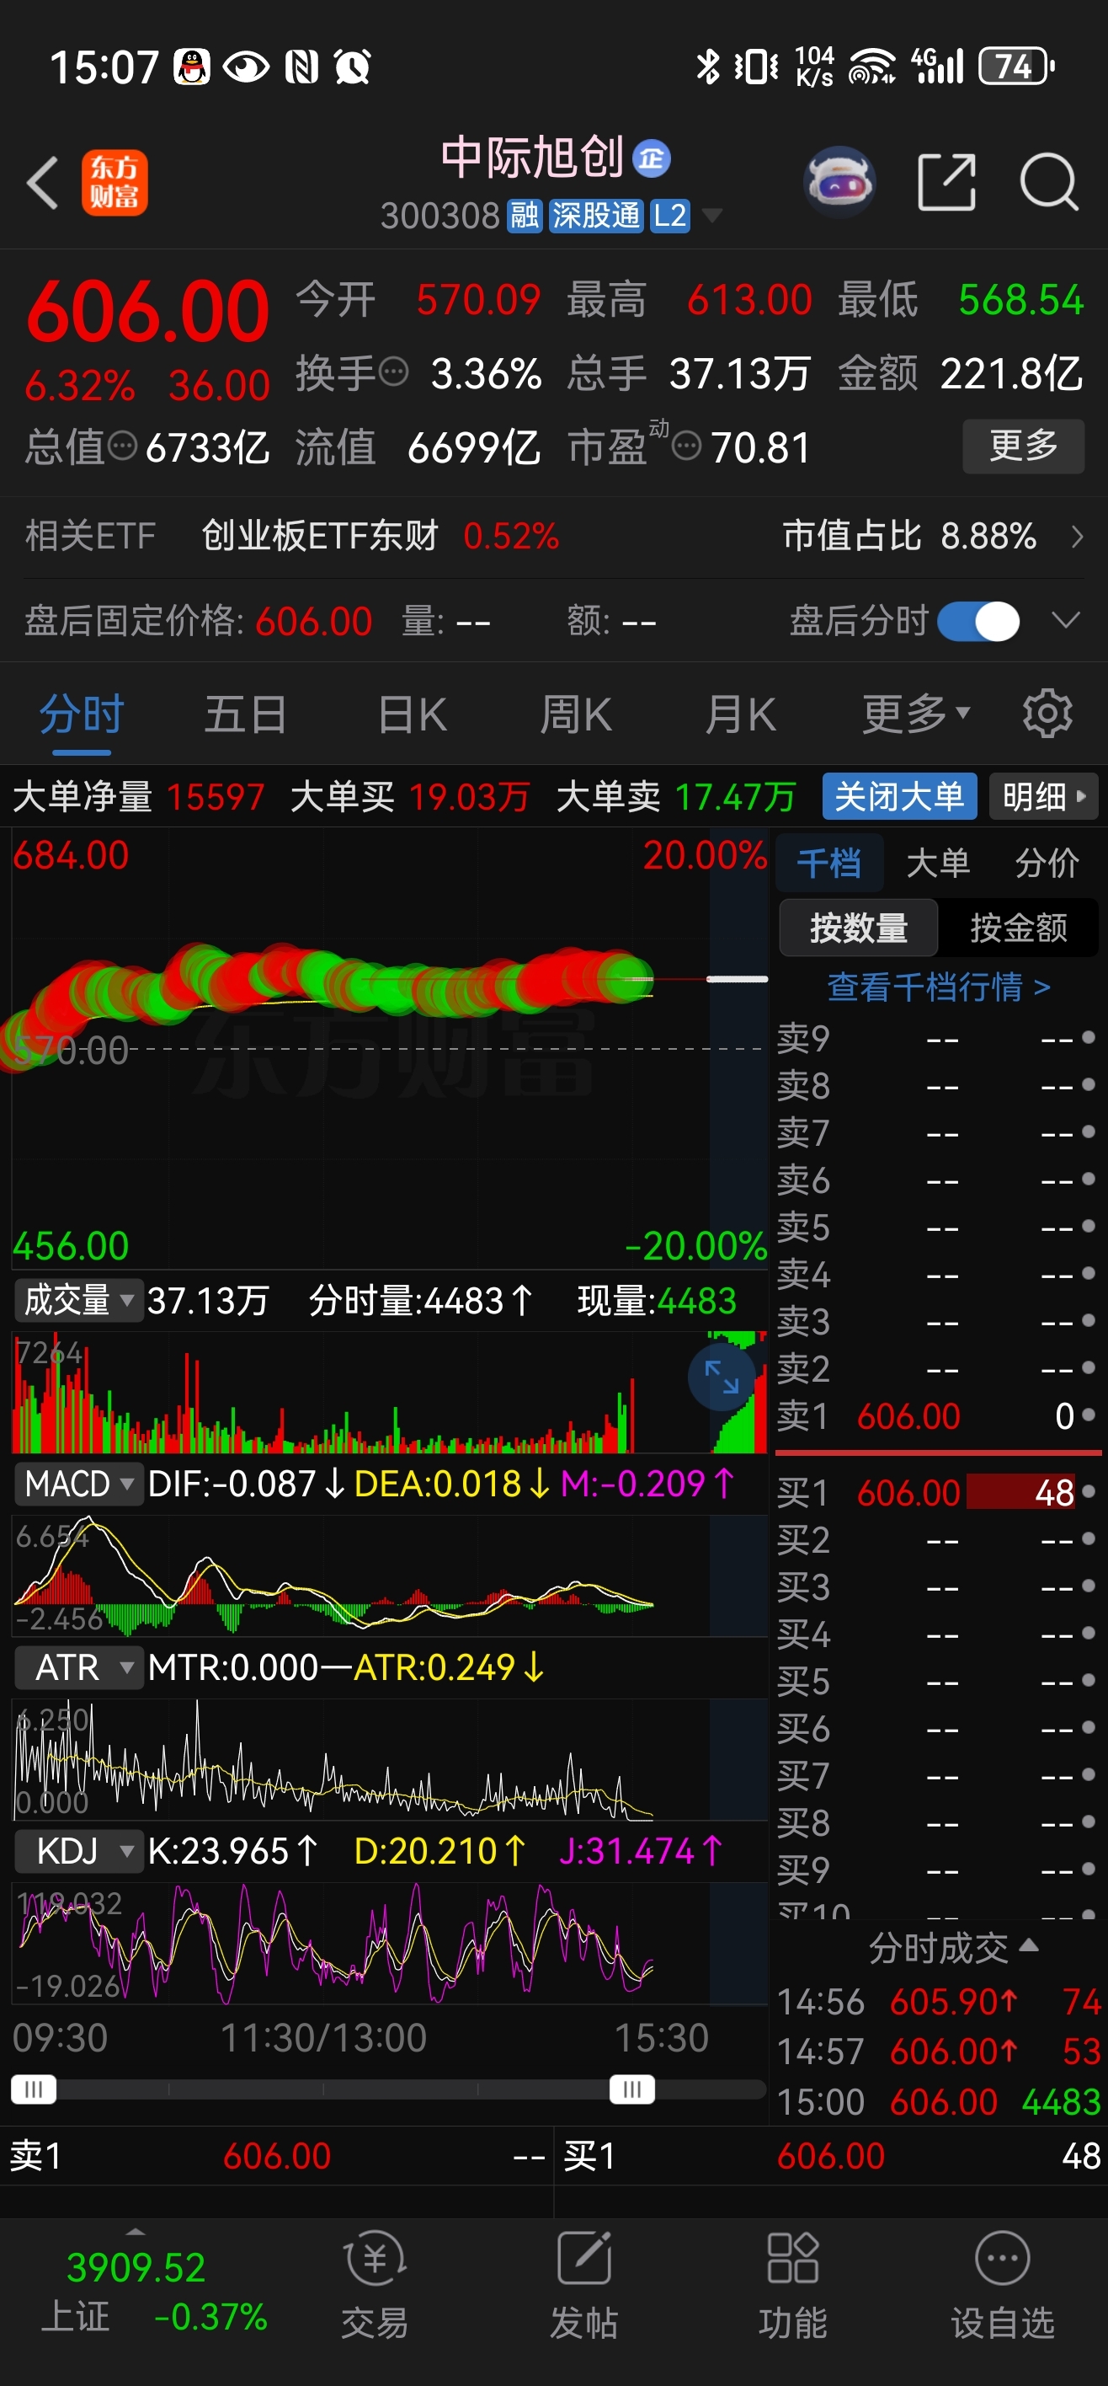This screenshot has height=2386, width=1108.
Task: Tap the 深股通 badge
Action: (595, 216)
